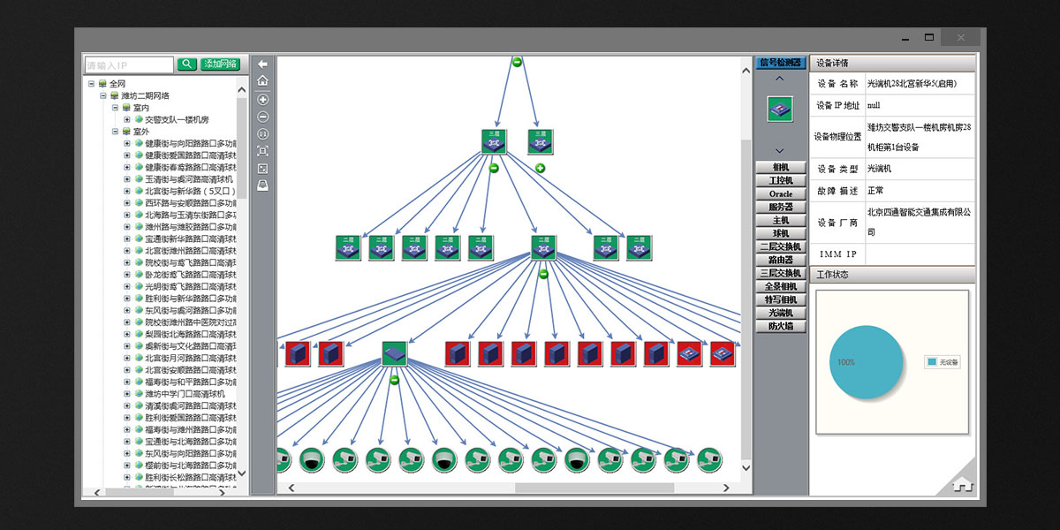Screen dimensions: 1060x530
Task: Click the print icon in the topology toolbar
Action: coord(262,185)
